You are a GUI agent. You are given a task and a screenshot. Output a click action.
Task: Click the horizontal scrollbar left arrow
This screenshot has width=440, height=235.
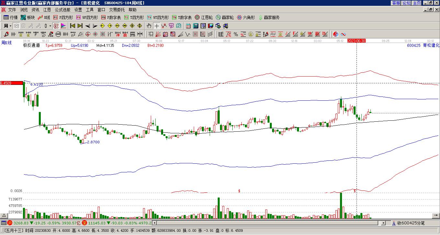point(154,223)
